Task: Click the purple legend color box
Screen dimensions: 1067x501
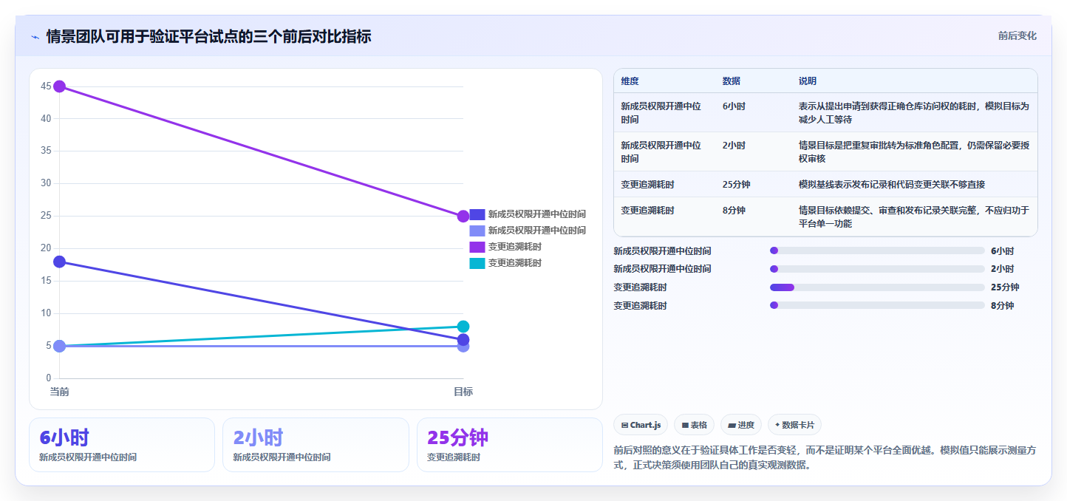Action: tap(477, 247)
